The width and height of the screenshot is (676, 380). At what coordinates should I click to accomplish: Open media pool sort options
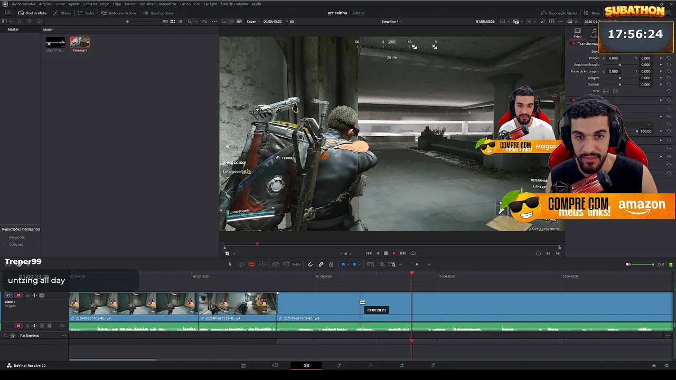pos(205,22)
